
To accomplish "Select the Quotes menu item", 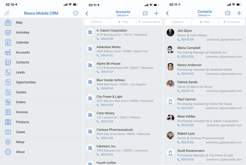I will 21,92.
